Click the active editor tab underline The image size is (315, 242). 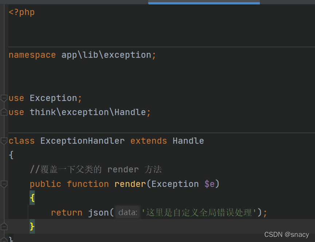204,3
